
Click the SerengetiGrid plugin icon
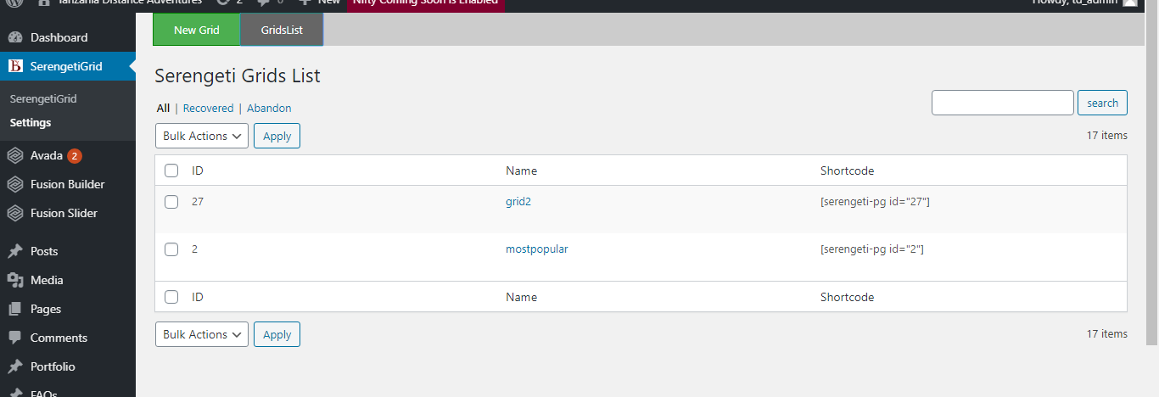pos(14,66)
